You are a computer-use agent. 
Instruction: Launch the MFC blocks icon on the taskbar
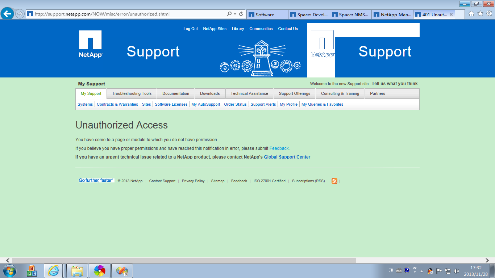coord(32,271)
